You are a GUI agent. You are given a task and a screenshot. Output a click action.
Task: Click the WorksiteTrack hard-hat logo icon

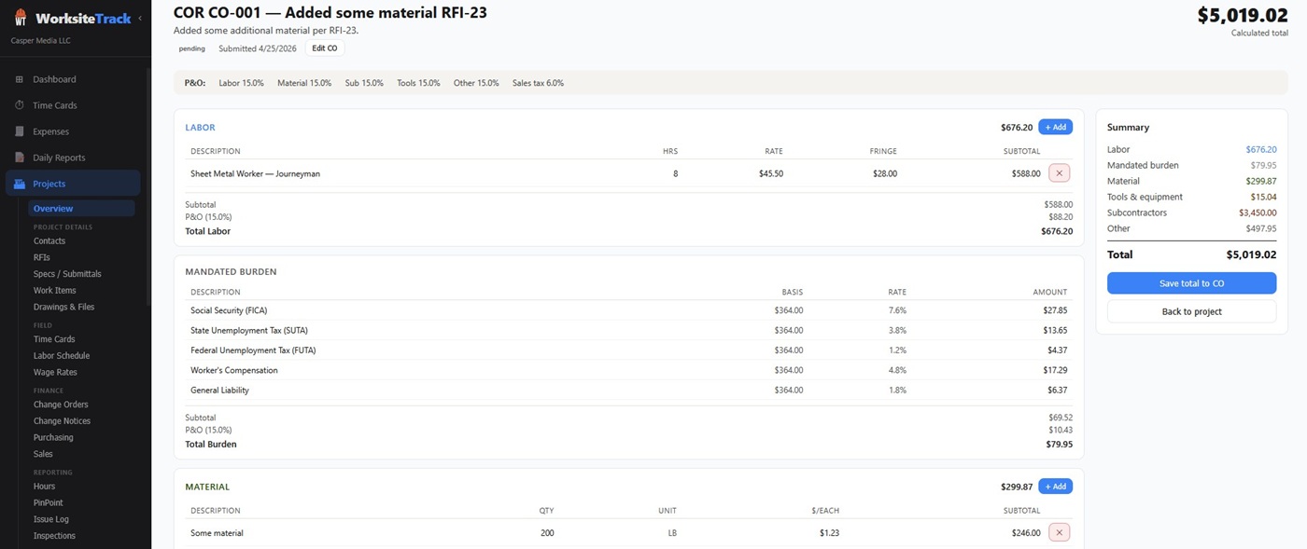(x=20, y=18)
